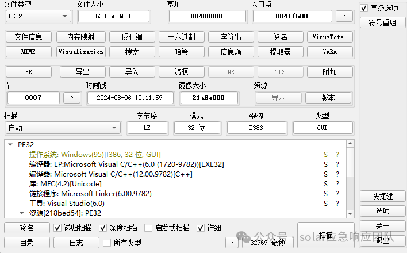Click the 日志 log button
The width and height of the screenshot is (407, 253).
pyautogui.click(x=76, y=243)
